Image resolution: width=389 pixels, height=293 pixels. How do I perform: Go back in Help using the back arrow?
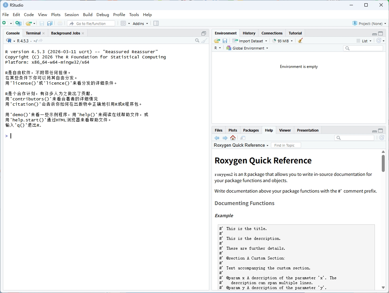[x=217, y=138]
